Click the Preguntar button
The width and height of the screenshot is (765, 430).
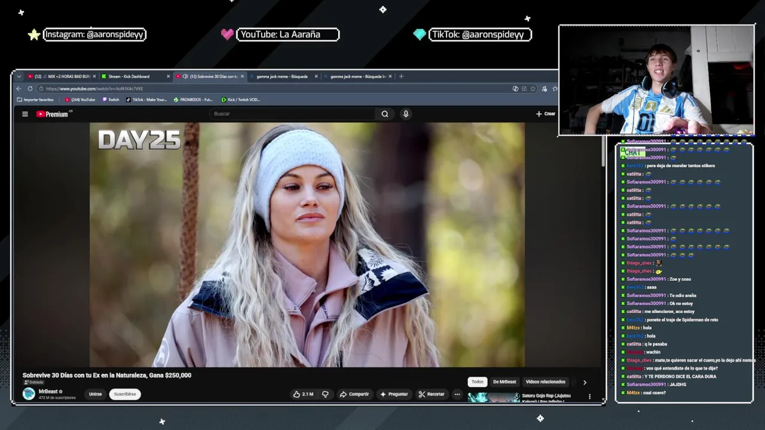point(394,394)
